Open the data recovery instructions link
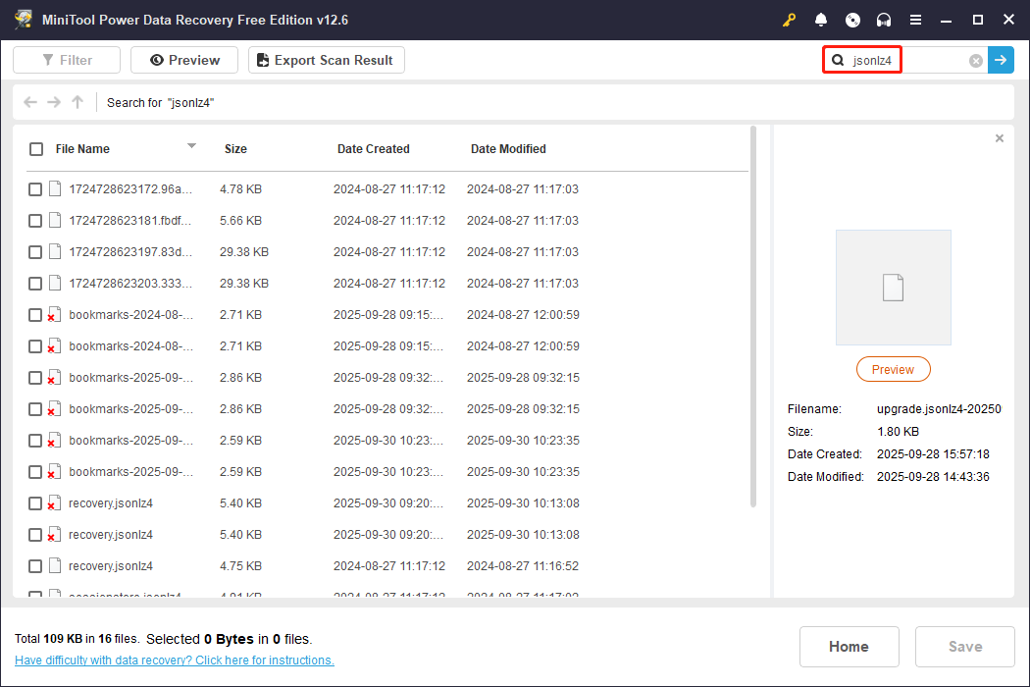Viewport: 1030px width, 687px height. pos(175,661)
